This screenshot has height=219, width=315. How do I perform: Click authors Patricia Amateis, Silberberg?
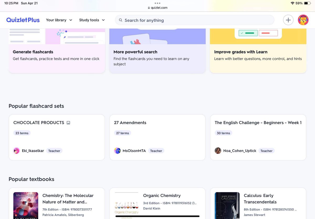63,215
